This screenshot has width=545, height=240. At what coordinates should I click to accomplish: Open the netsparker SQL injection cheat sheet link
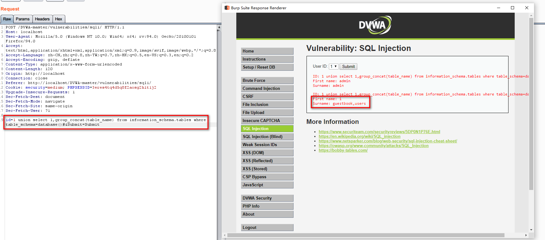[388, 141]
